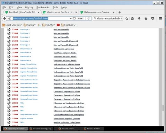This screenshot has width=166, height=133.
Task: Open the View menu
Action: [x=19, y=7]
